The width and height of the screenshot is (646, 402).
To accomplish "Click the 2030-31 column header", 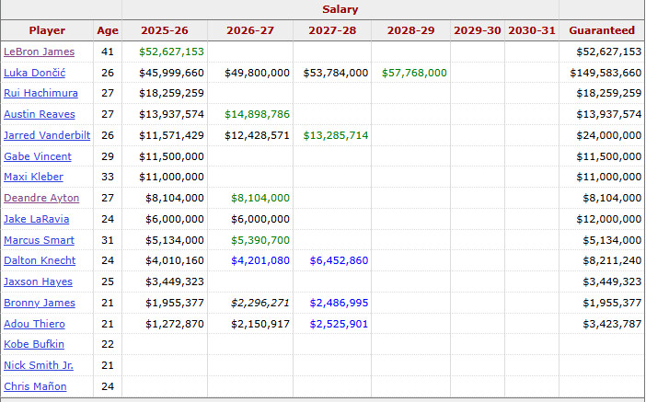I will (532, 30).
